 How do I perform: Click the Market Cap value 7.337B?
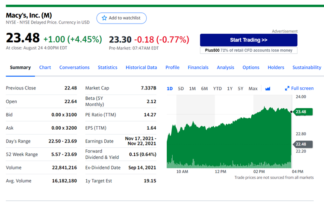click(x=149, y=88)
